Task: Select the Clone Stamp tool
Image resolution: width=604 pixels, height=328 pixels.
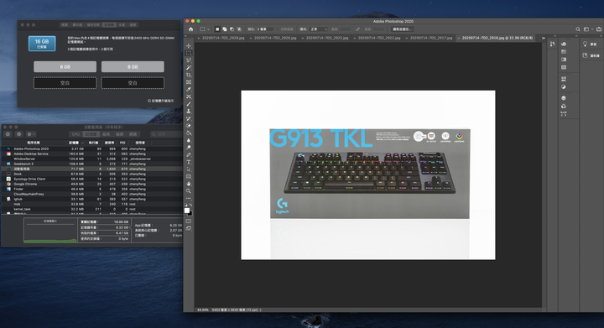Action: pyautogui.click(x=189, y=112)
